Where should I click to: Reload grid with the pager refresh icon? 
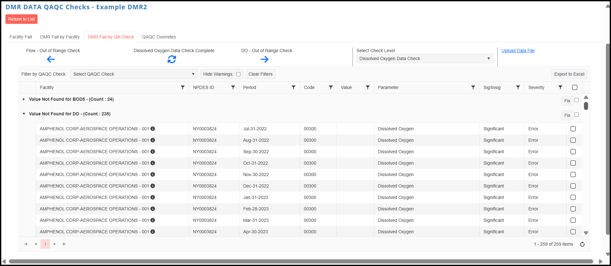[x=582, y=244]
